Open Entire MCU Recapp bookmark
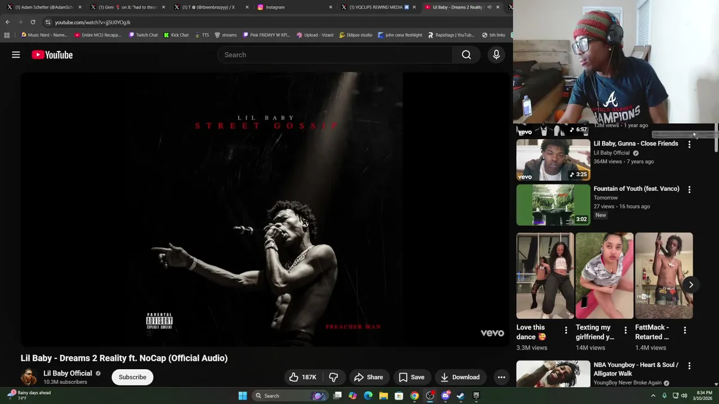This screenshot has width=719, height=404. click(98, 35)
